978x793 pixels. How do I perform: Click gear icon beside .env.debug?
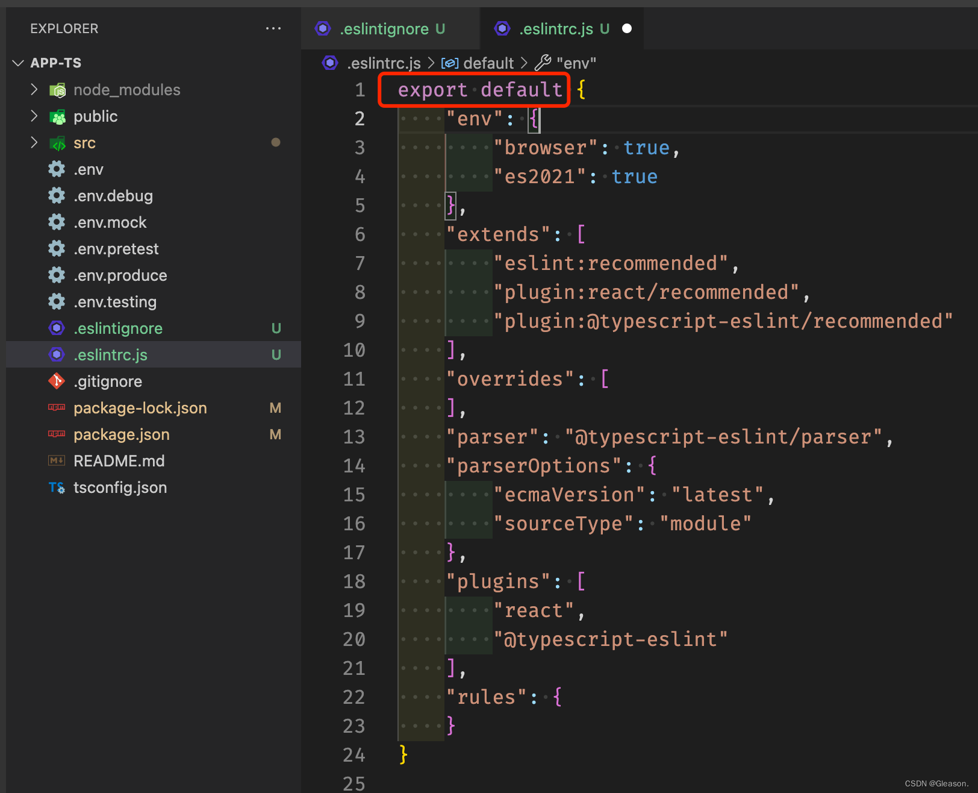[57, 196]
